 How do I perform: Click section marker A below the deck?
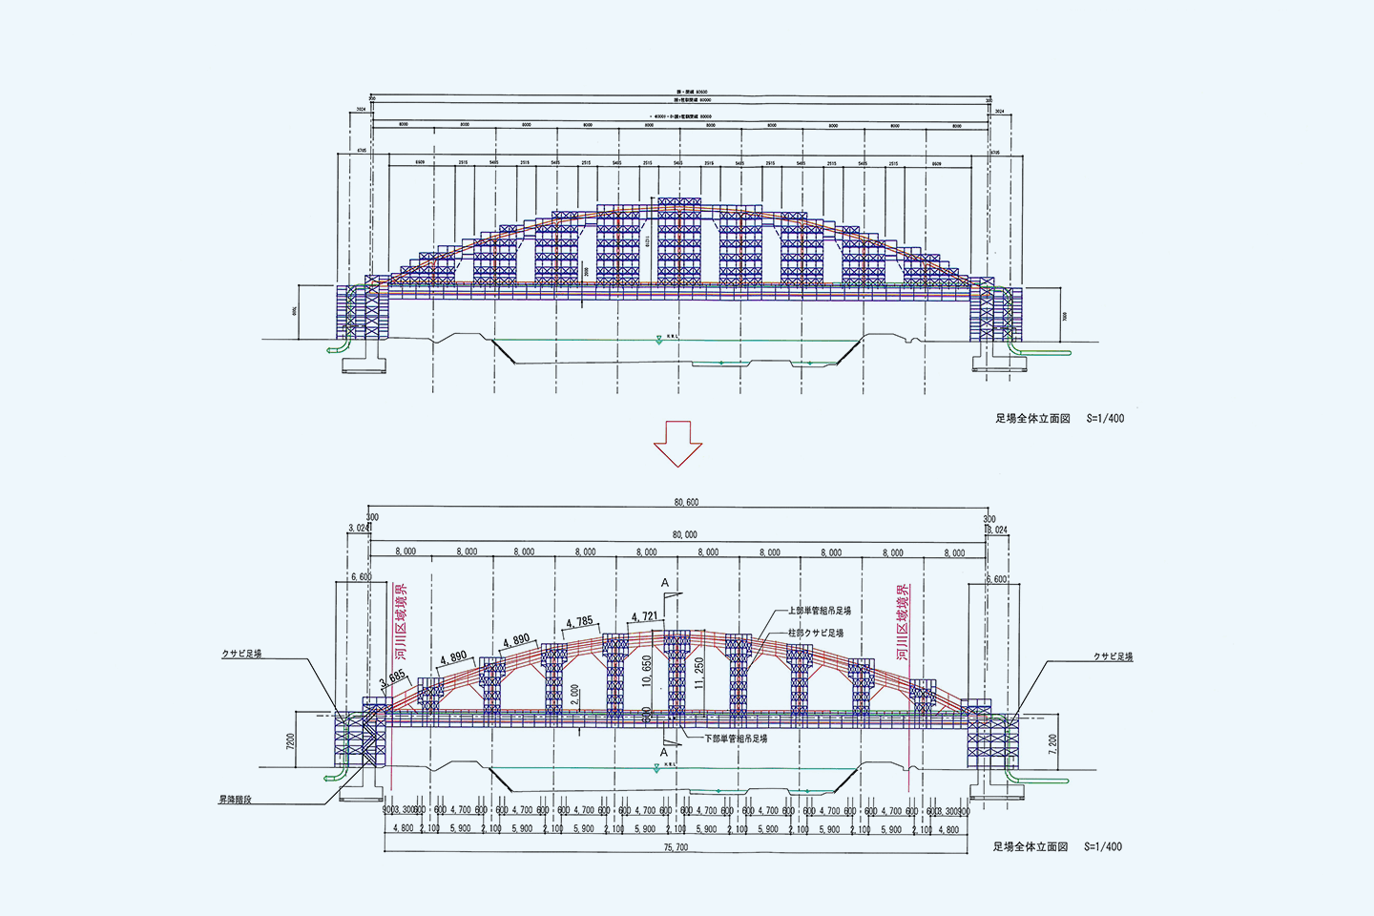[x=664, y=753]
